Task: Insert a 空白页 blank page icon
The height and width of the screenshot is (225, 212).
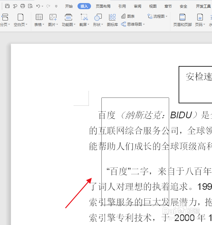Action: tap(21, 17)
